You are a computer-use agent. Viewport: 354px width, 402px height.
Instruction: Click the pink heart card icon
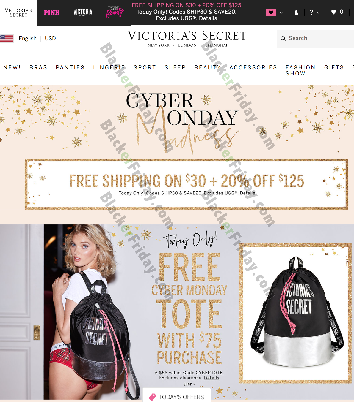[x=271, y=12]
